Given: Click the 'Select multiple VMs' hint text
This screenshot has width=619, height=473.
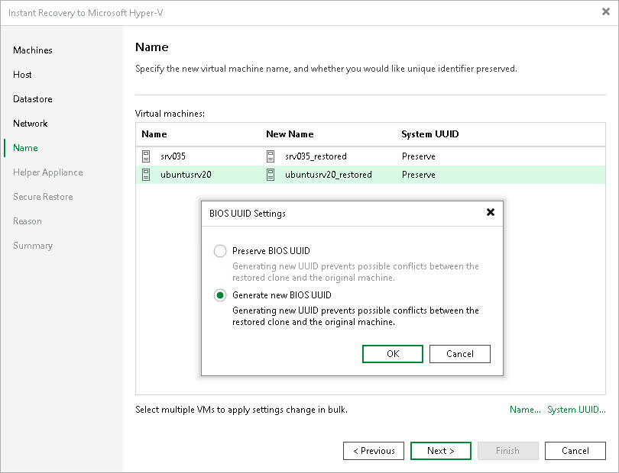Looking at the screenshot, I should (x=241, y=410).
